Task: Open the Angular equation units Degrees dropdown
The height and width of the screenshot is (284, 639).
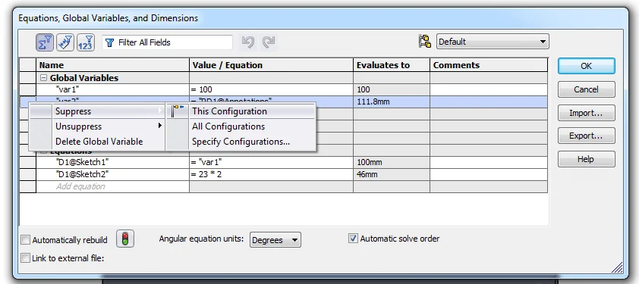Action: (x=275, y=240)
